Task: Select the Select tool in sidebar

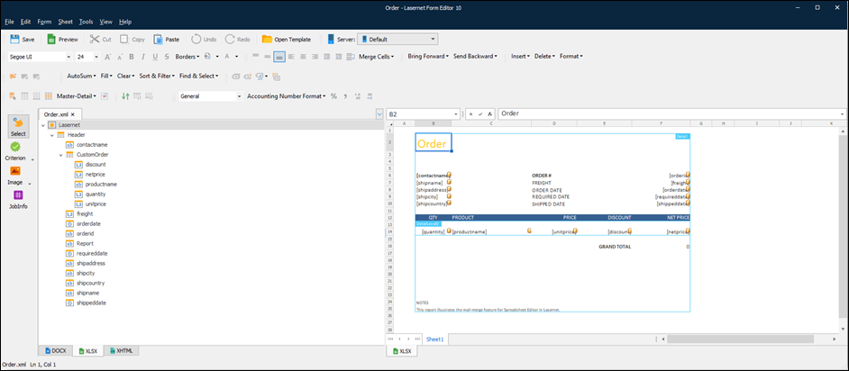Action: (x=18, y=125)
